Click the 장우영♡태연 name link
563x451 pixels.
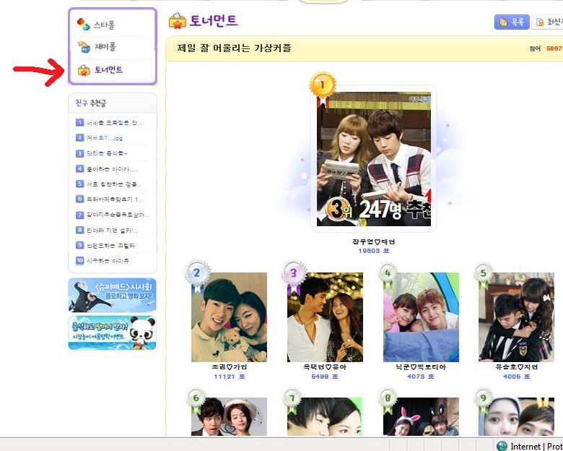pyautogui.click(x=373, y=241)
